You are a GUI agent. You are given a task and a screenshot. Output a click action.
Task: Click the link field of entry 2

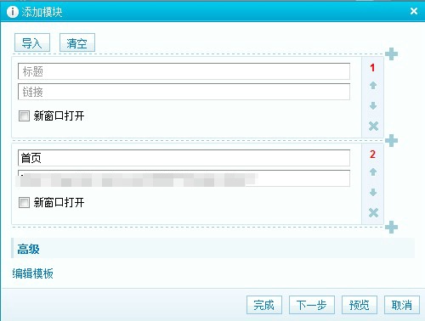click(x=184, y=178)
